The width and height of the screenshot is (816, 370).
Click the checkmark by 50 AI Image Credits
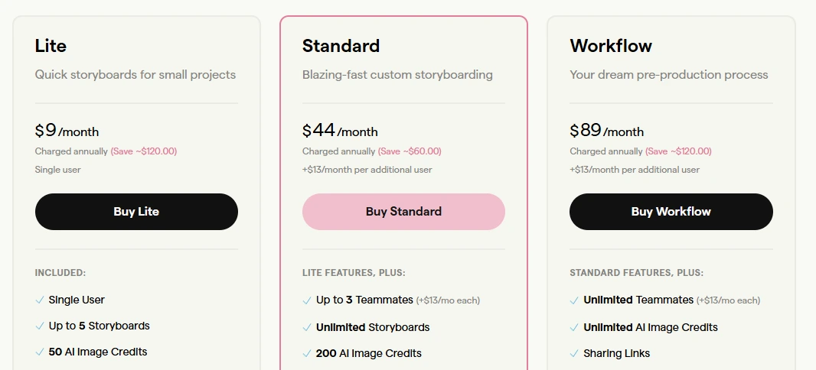[40, 352]
